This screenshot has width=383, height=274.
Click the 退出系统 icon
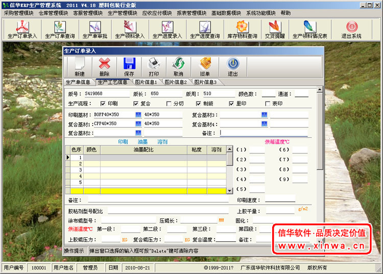pyautogui.click(x=351, y=30)
